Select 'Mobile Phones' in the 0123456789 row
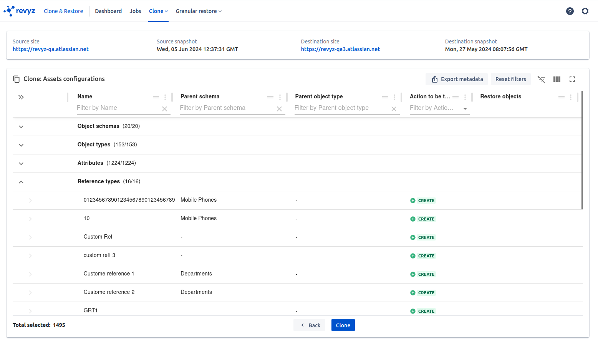598x345 pixels. coord(199,200)
